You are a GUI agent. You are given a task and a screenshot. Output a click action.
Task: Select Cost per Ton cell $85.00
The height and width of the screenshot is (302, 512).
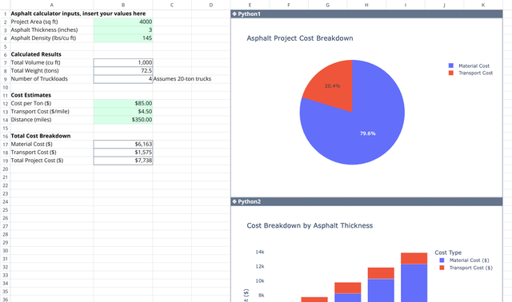click(x=123, y=103)
